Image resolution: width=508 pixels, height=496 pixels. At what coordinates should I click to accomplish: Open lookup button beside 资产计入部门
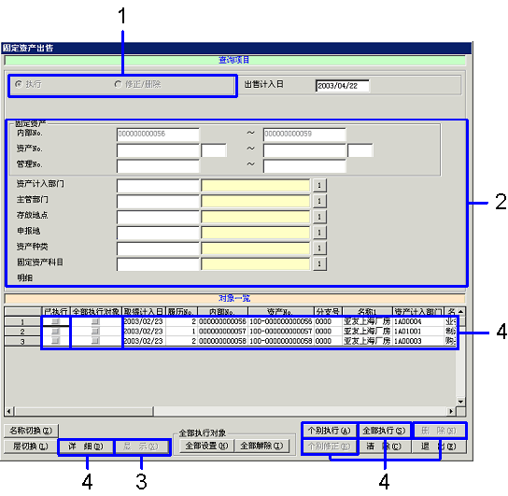pyautogui.click(x=319, y=185)
